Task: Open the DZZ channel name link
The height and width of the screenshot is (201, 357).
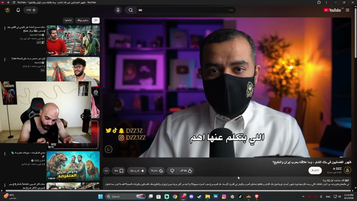Action: point(339,169)
